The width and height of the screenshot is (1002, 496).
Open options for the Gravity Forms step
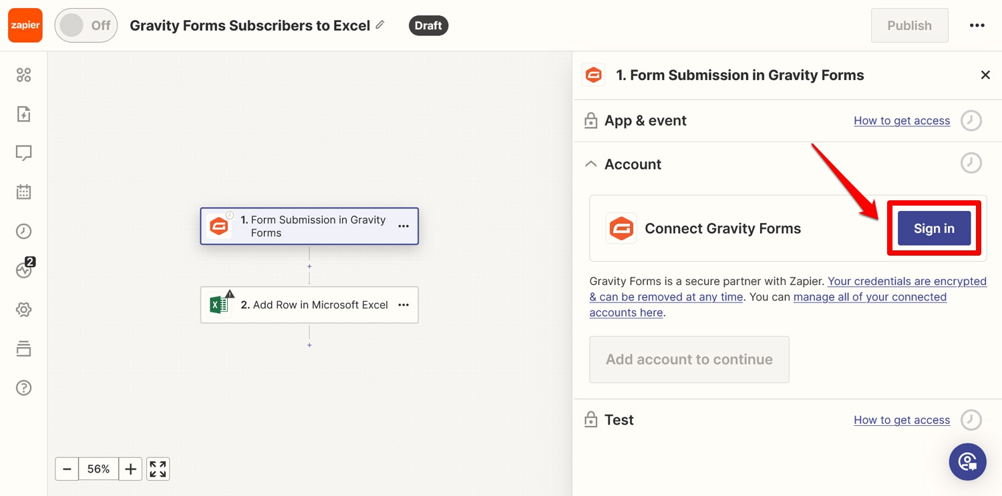(x=403, y=226)
